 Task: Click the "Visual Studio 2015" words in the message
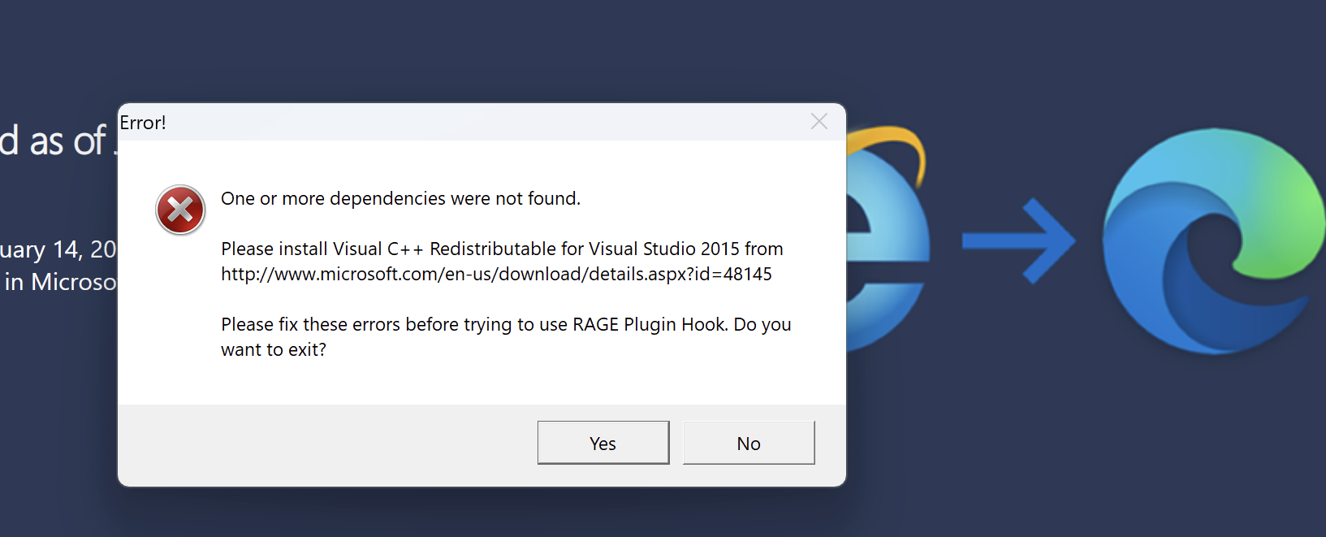663,249
